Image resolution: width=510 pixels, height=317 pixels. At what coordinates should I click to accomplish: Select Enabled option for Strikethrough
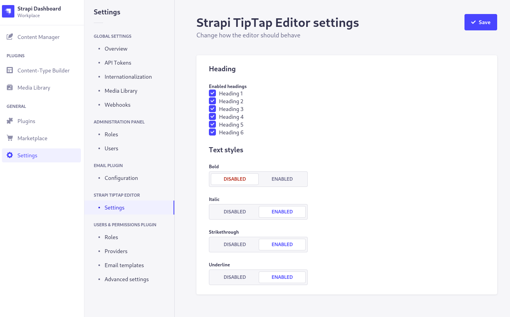282,245
